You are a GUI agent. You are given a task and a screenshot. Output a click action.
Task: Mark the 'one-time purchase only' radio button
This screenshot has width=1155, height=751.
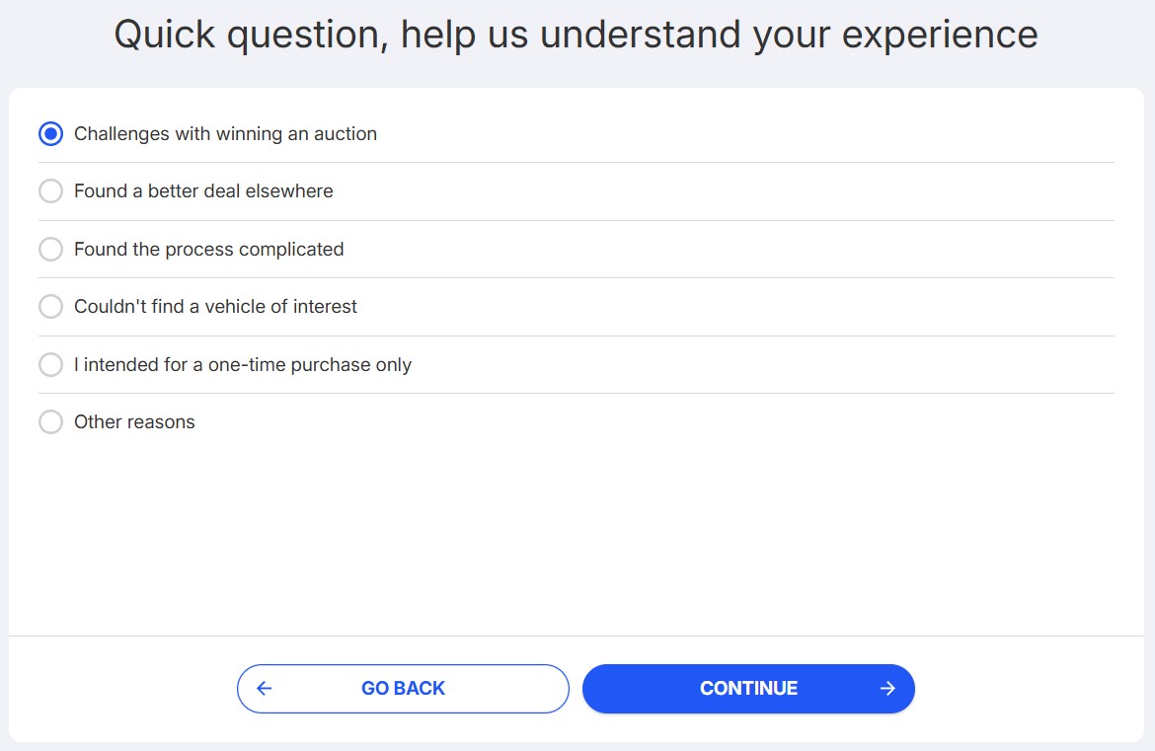[50, 365]
